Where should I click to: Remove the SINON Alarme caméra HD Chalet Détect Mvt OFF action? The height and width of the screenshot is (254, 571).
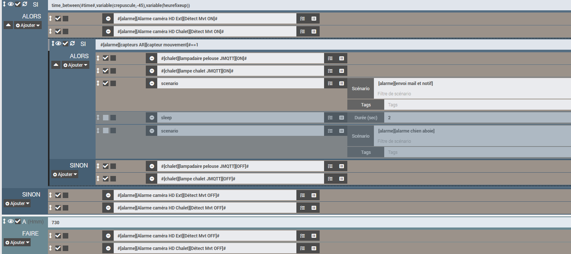tap(108, 208)
